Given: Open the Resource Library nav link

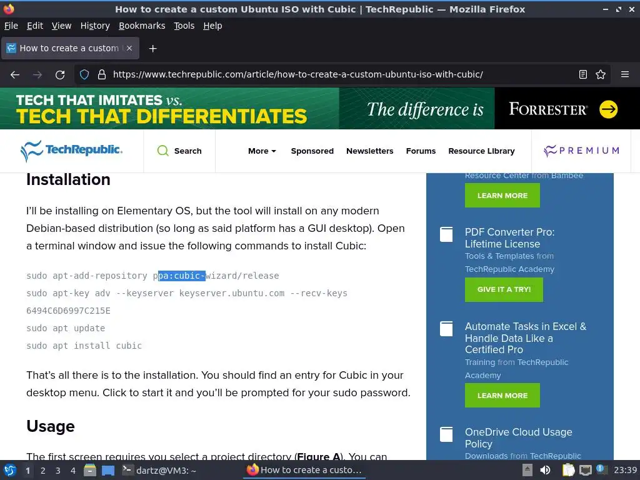Looking at the screenshot, I should (482, 151).
